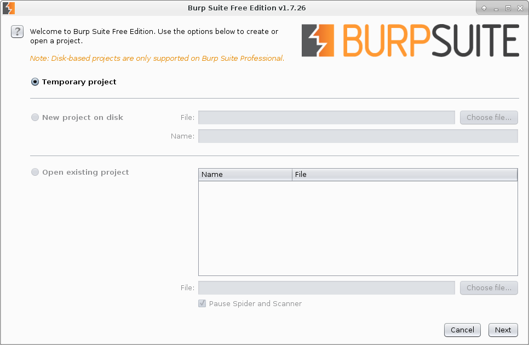Viewport: 529px width, 345px height.
Task: Select the Open existing project option
Action: (x=34, y=172)
